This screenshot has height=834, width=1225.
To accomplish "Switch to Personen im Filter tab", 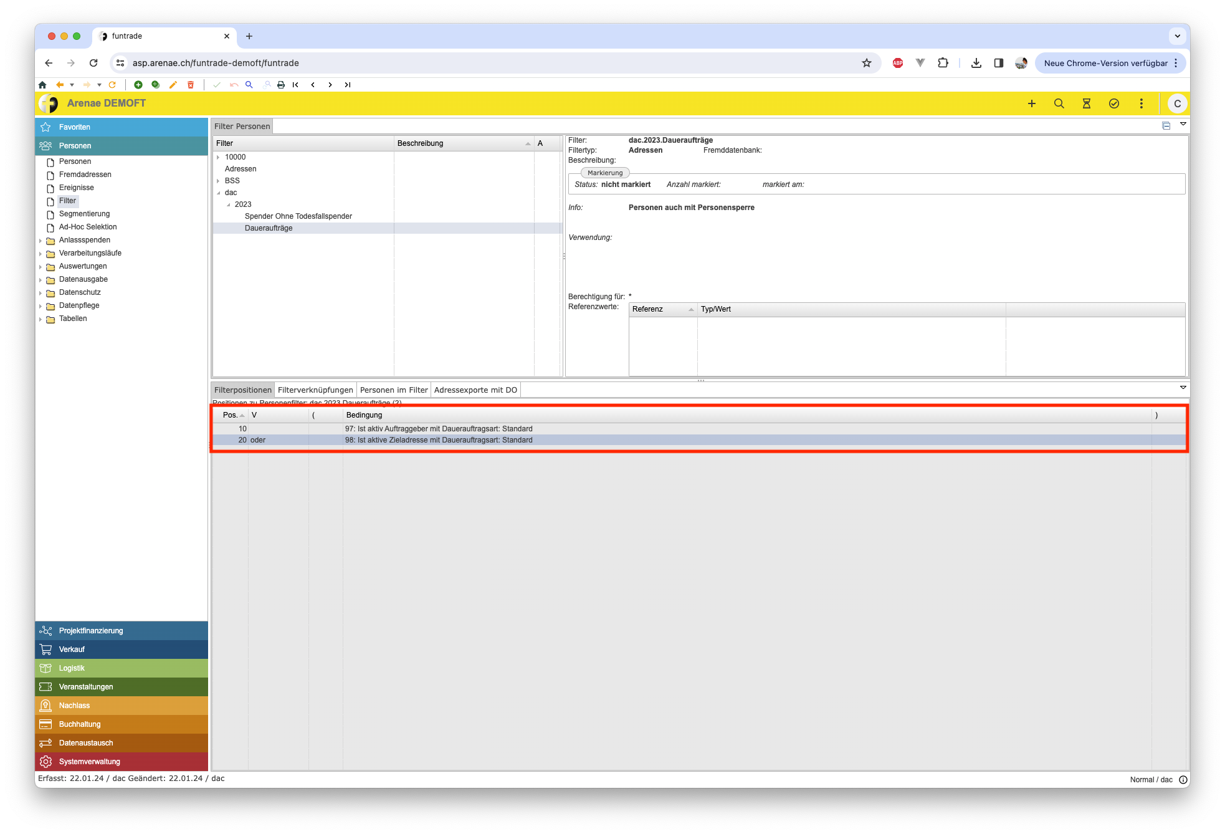I will pos(393,390).
